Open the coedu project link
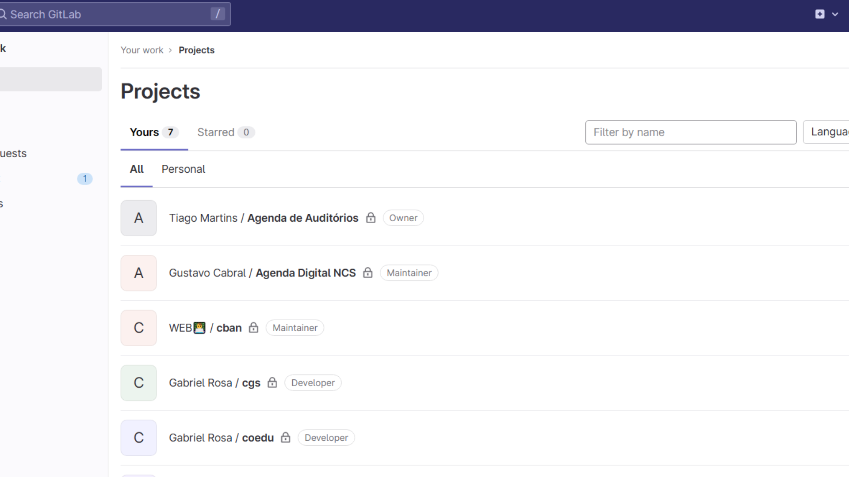This screenshot has height=477, width=849. point(258,438)
